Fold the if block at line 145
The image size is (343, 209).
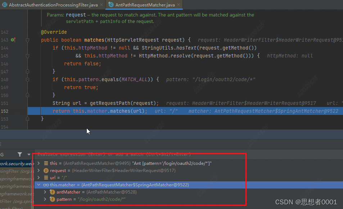[28, 56]
